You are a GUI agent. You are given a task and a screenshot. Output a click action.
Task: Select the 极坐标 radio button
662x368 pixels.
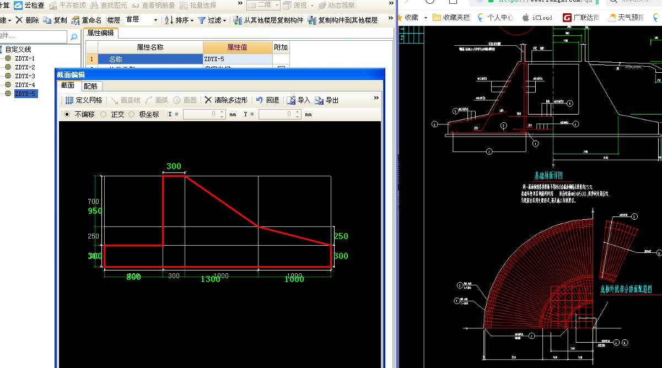[132, 115]
